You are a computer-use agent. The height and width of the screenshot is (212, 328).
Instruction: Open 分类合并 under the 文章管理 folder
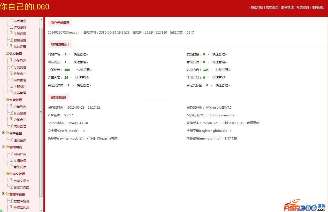(20, 120)
